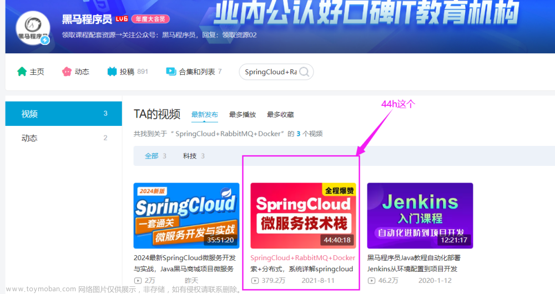Click the date 2020-1-12
This screenshot has width=555, height=294.
click(435, 281)
